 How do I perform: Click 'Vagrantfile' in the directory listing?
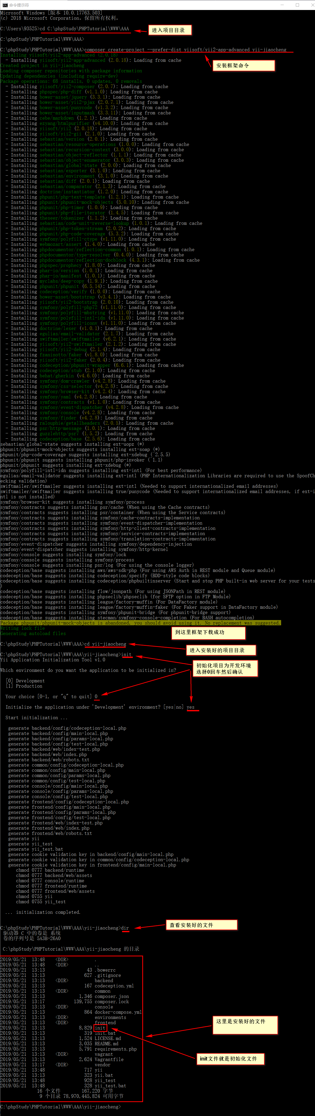109,1059
